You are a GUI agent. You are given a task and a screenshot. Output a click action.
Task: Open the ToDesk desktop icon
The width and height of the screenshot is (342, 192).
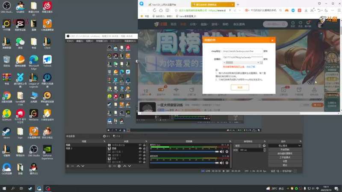(47, 61)
